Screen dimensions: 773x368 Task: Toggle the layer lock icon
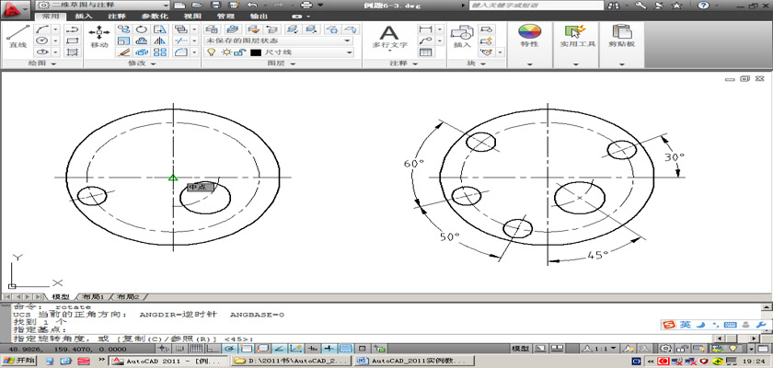pyautogui.click(x=237, y=52)
